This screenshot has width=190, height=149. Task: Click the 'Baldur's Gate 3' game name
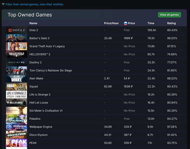39,38
